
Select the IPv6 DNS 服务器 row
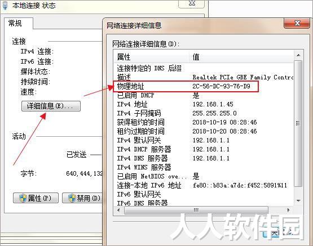(204, 203)
